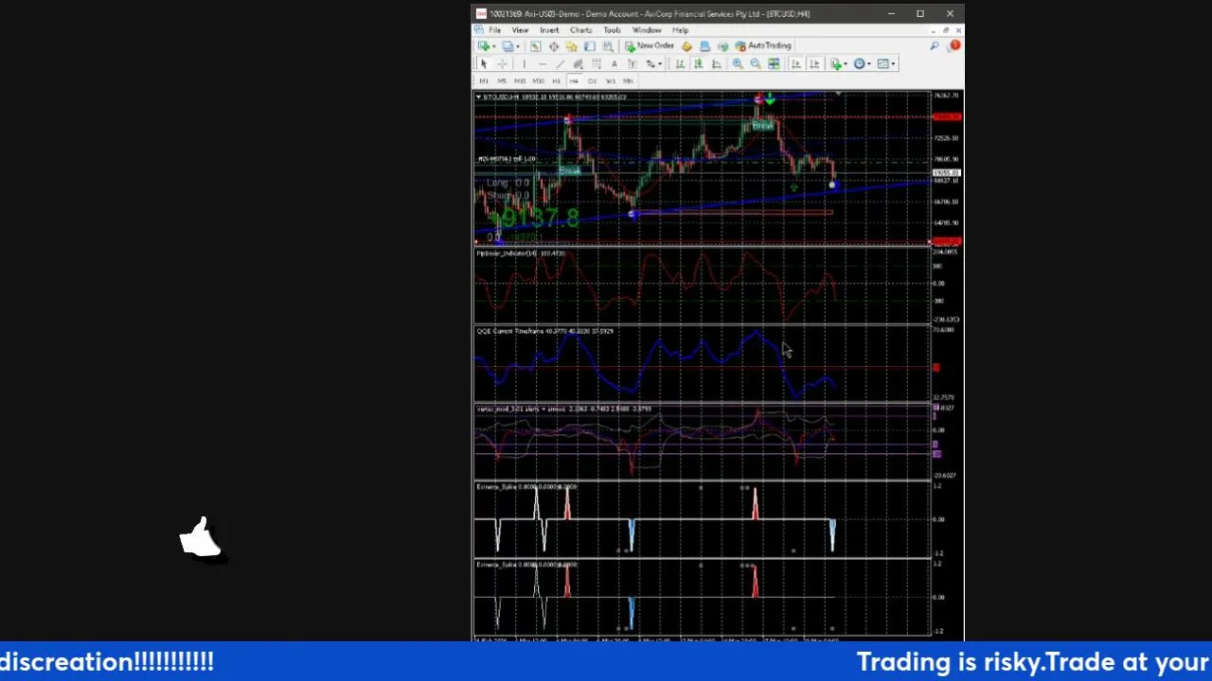Viewport: 1212px width, 681px height.
Task: Select the M30 timeframe
Action: pos(538,81)
